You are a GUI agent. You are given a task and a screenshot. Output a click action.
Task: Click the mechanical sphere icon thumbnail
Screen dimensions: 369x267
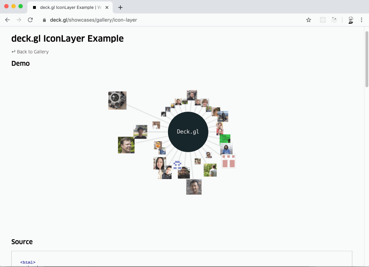tap(118, 100)
